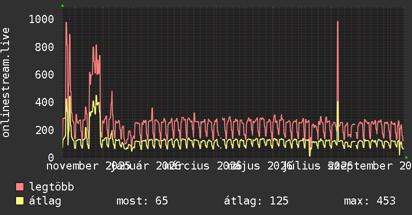The height and width of the screenshot is (215, 412).
Task: Click the 'max: 453' statistic value
Action: pos(369,201)
